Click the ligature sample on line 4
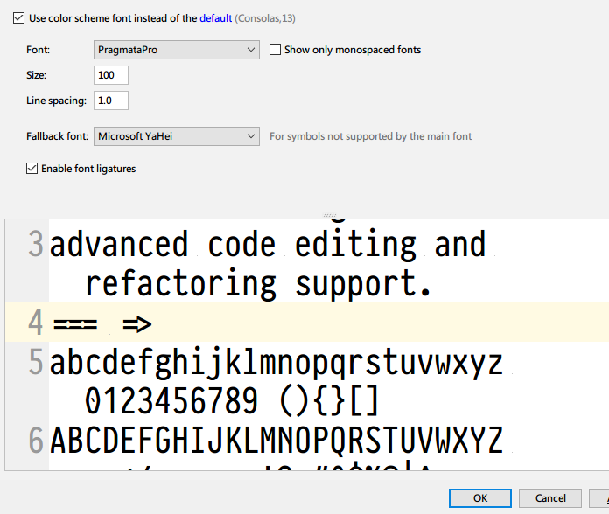The image size is (609, 514). click(x=102, y=324)
